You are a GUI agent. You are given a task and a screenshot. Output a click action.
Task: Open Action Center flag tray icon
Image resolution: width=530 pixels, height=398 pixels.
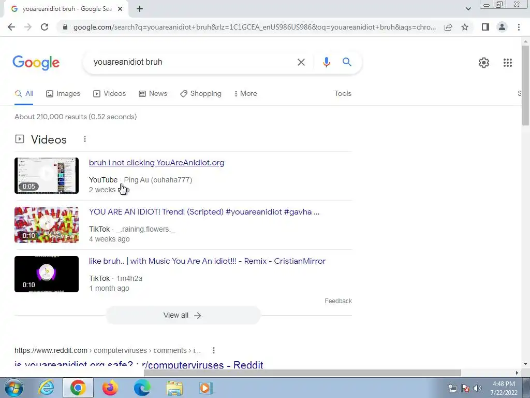point(465,388)
